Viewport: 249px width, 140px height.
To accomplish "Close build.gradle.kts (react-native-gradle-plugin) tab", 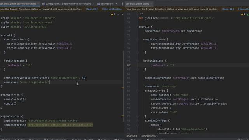I will click(x=93, y=3).
